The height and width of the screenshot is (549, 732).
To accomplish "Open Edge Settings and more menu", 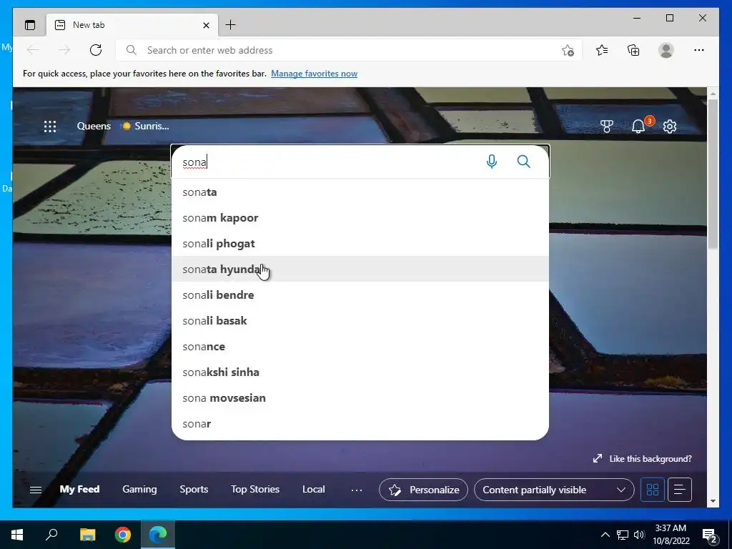I will point(699,50).
